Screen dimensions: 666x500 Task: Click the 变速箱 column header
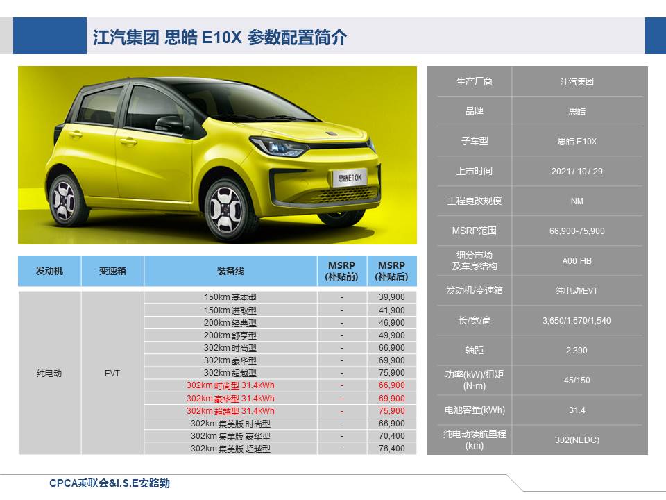pyautogui.click(x=112, y=271)
